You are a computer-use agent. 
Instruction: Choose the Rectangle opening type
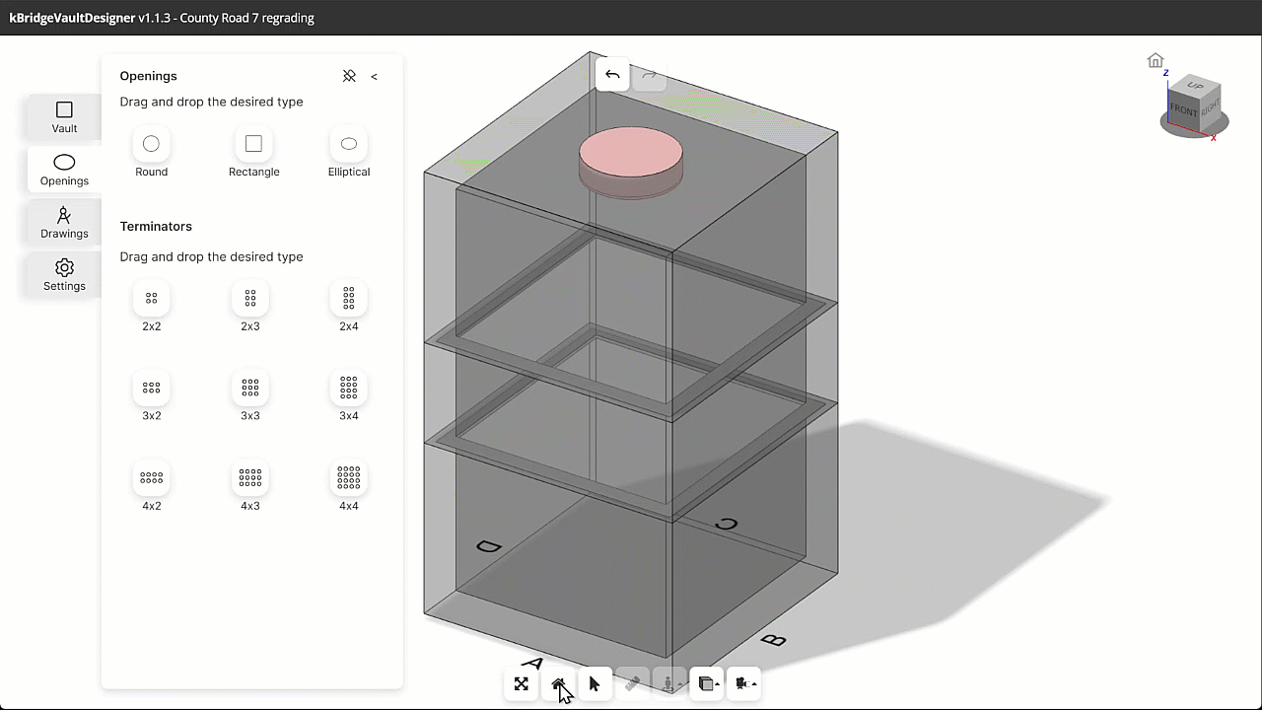(x=253, y=145)
